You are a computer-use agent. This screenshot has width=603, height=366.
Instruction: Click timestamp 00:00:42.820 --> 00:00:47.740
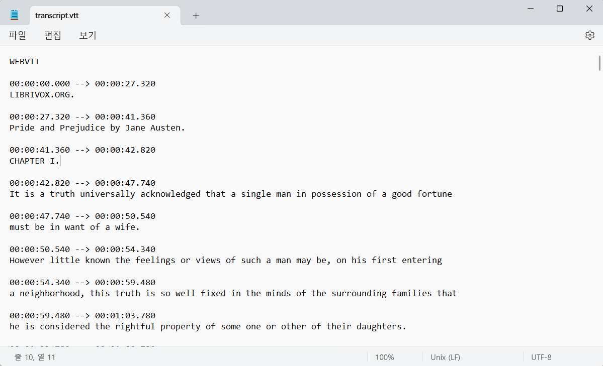point(82,183)
